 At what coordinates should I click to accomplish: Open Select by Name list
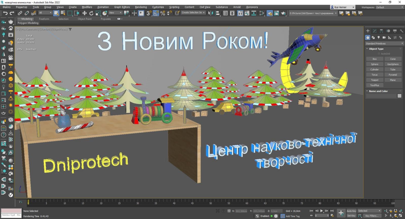tap(63, 13)
